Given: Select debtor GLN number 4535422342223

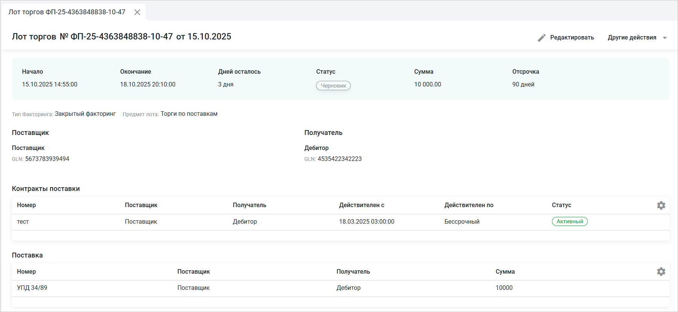Looking at the screenshot, I should (339, 159).
